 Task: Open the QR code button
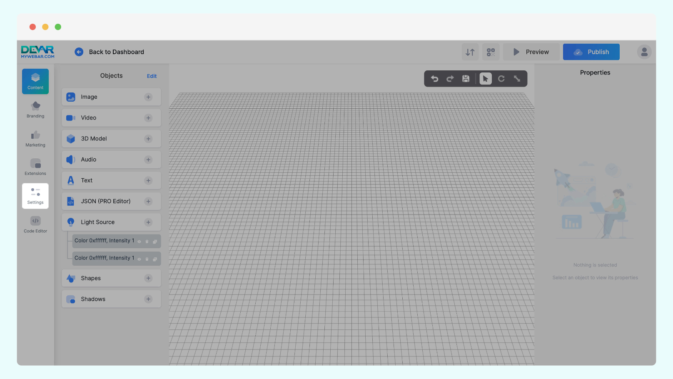[491, 52]
